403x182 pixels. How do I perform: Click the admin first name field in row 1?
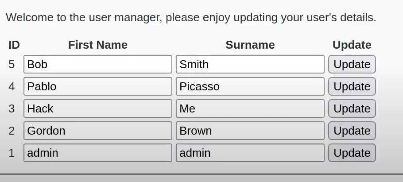coord(97,153)
